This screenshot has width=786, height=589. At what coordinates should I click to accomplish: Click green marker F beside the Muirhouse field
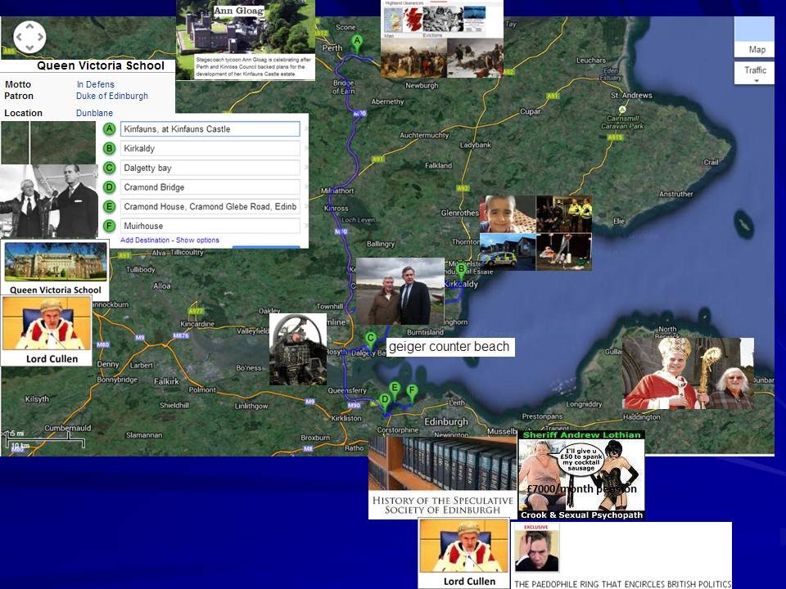(109, 226)
